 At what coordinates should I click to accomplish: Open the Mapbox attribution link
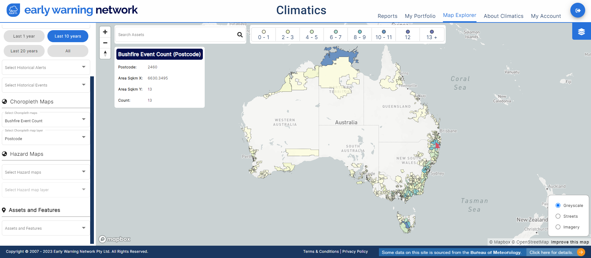click(500, 242)
